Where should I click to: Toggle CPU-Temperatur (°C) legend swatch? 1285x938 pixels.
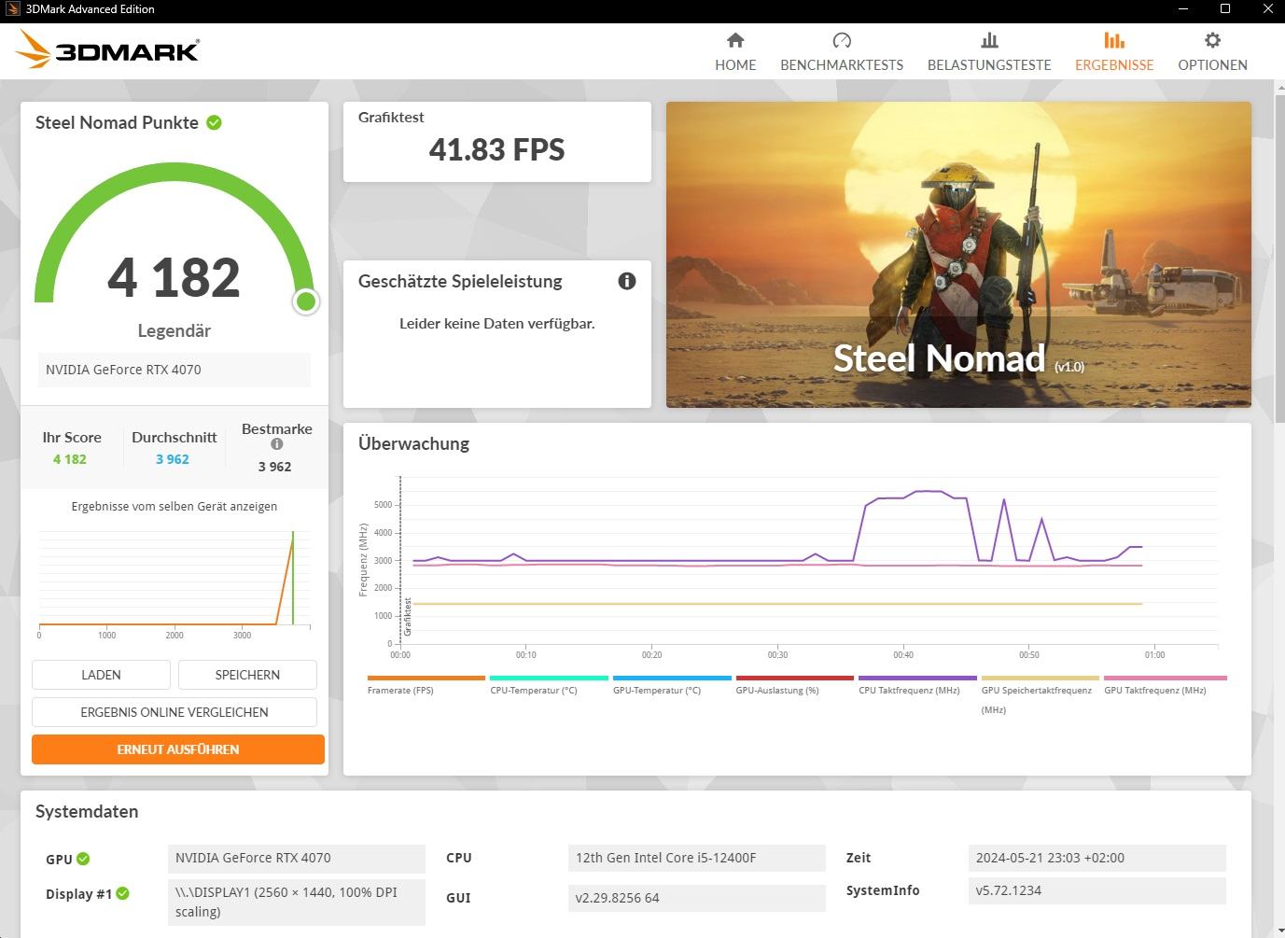tap(549, 678)
